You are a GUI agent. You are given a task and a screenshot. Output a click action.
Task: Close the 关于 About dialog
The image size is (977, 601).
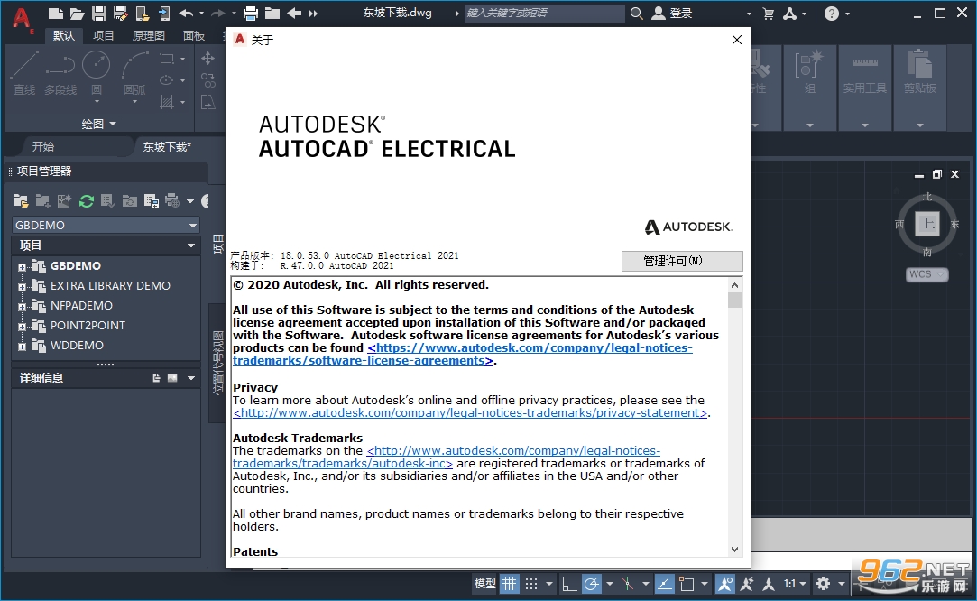click(x=736, y=40)
